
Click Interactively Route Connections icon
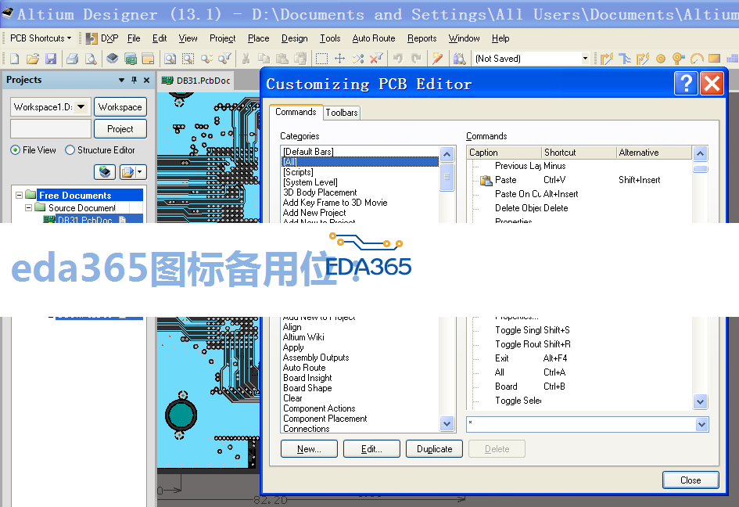tap(607, 59)
